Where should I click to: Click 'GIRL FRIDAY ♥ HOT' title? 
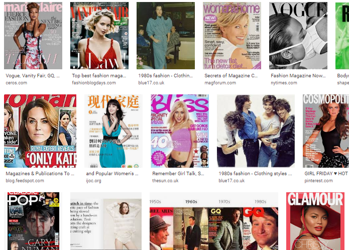tap(326, 174)
